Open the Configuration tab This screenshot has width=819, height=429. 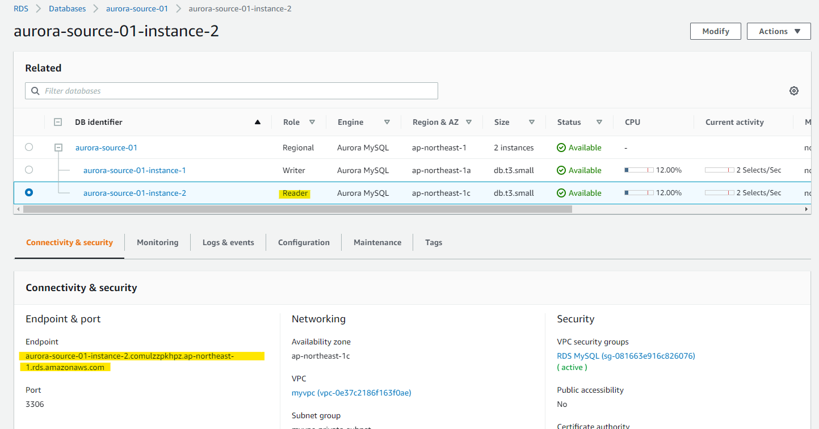pyautogui.click(x=304, y=242)
